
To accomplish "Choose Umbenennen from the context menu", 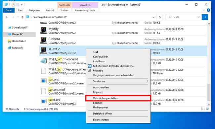I will click(101, 108).
